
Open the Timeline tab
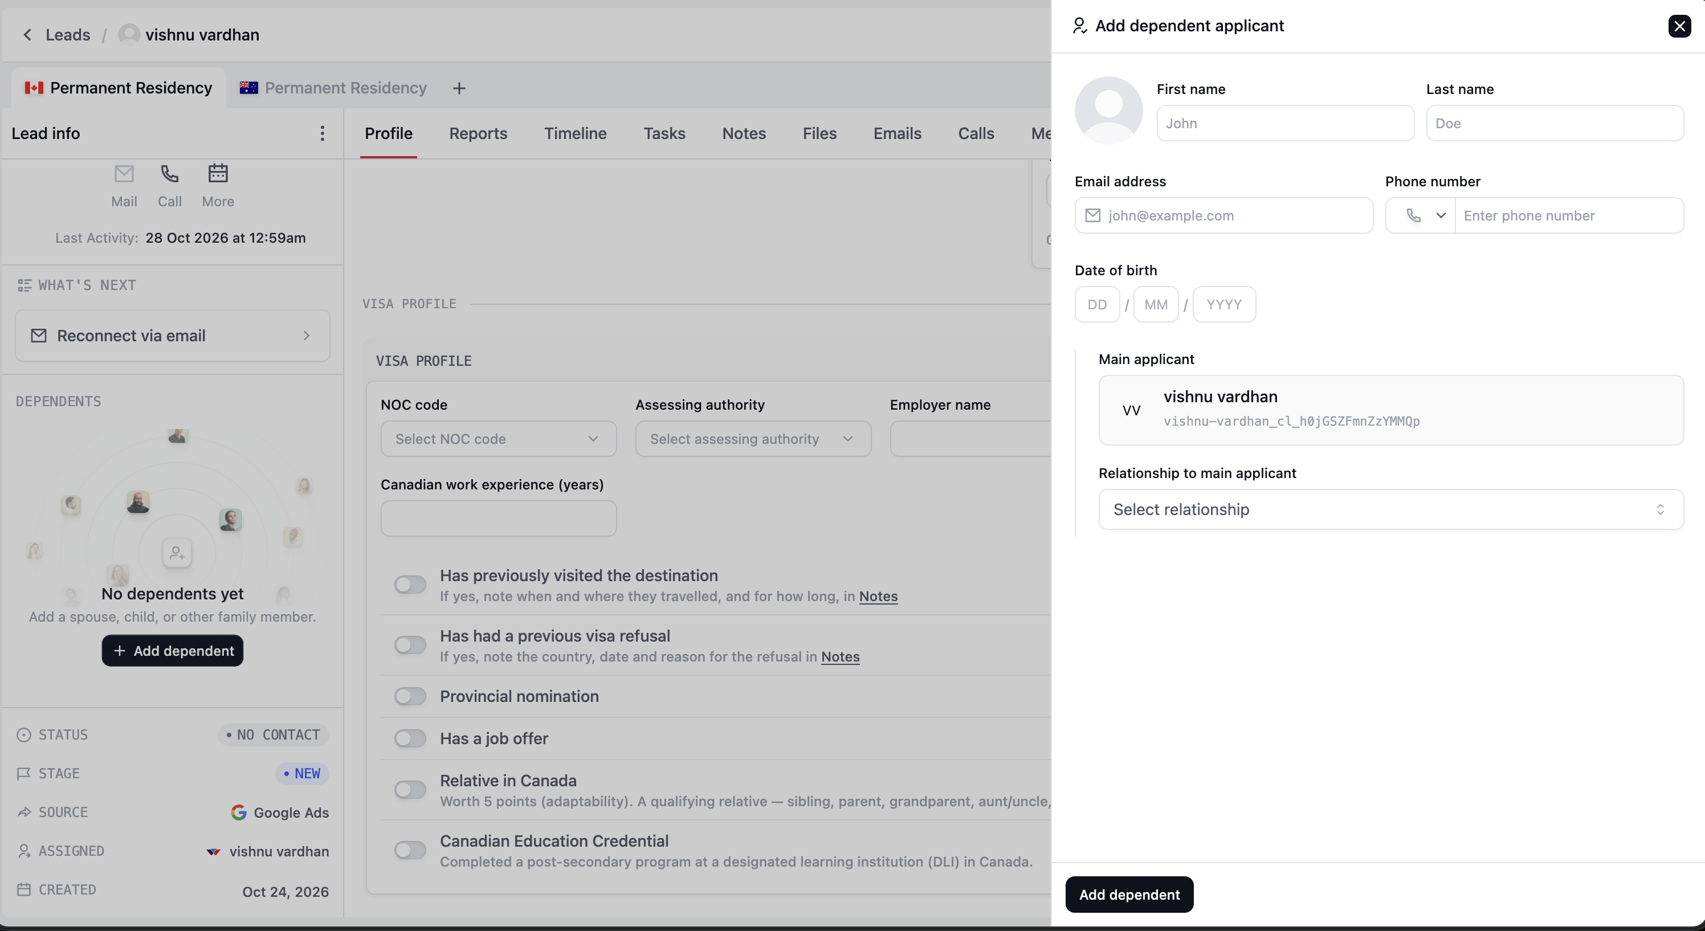[x=575, y=134]
